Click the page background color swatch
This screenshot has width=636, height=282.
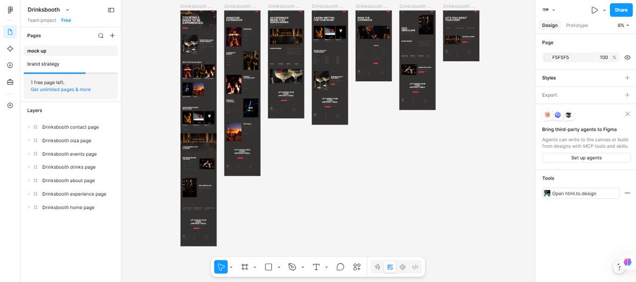click(547, 57)
